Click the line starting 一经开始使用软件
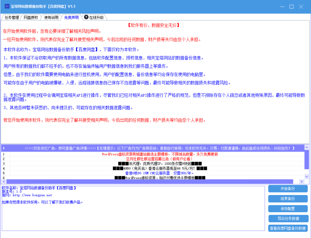This screenshot has width=311, height=238. click(102, 39)
